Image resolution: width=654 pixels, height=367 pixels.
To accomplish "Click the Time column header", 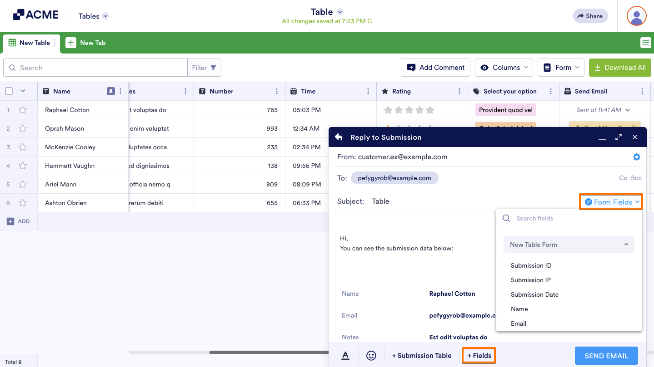I will 331,91.
